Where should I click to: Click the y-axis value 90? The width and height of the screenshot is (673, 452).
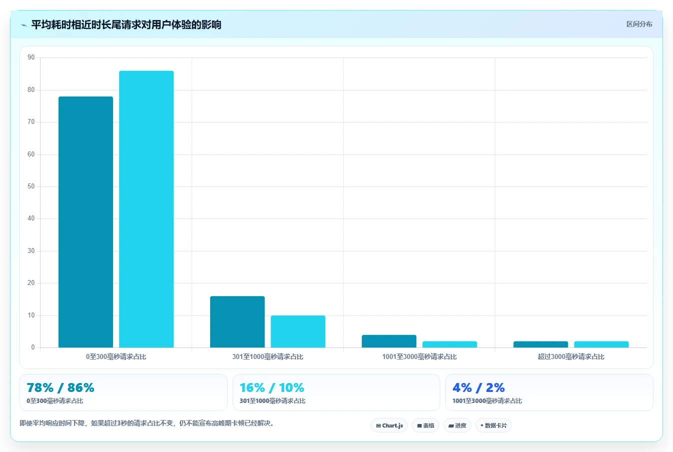(x=31, y=57)
